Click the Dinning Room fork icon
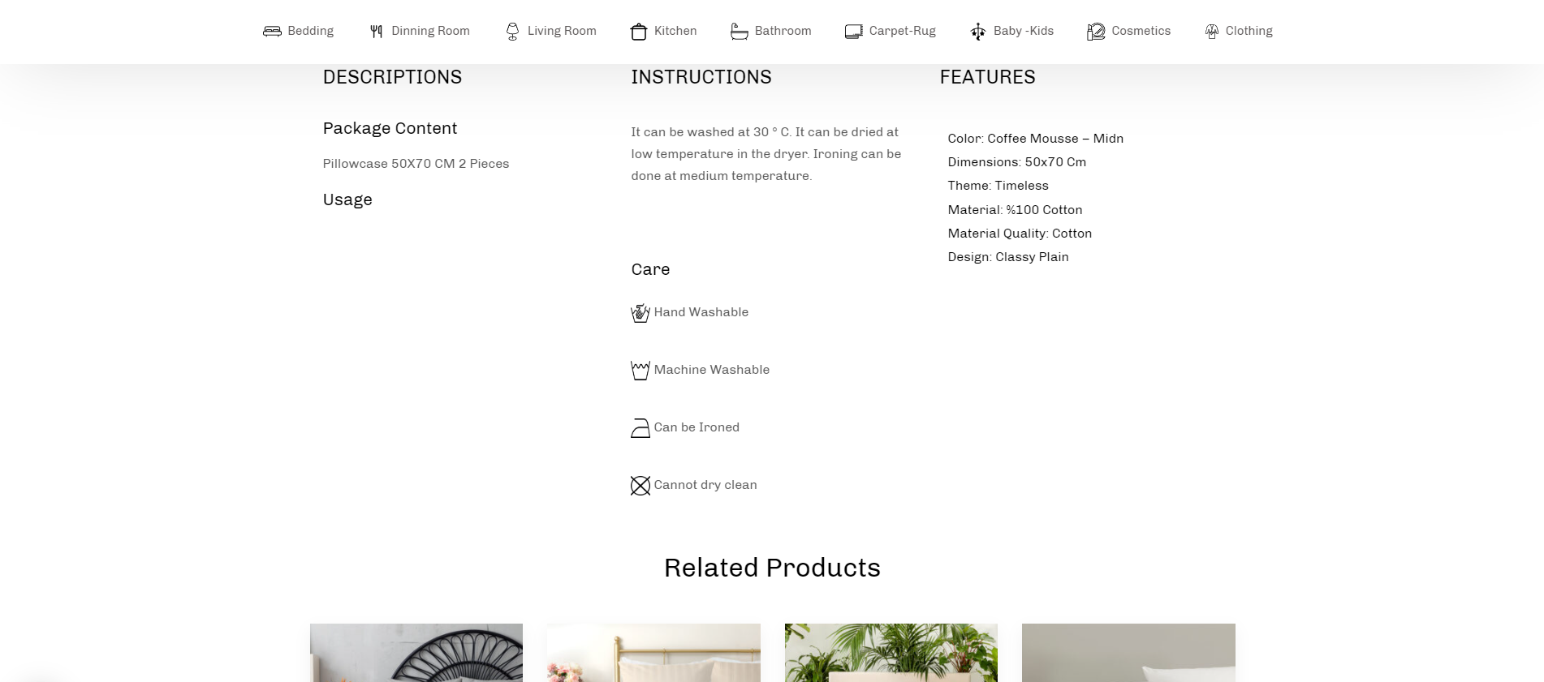This screenshot has width=1544, height=682. point(376,32)
